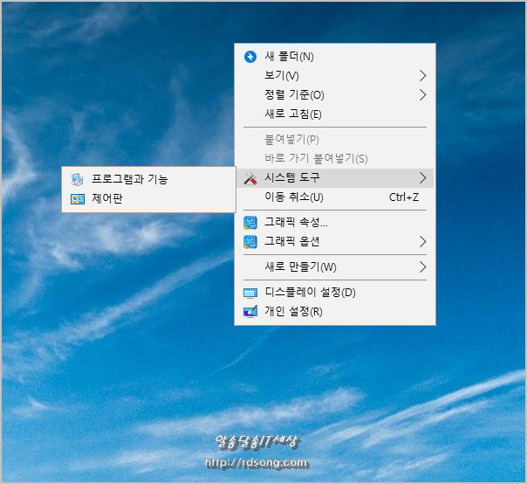Select Refresh (새로 고침) from the context menu
Screen dimensions: 527x484
coord(293,114)
